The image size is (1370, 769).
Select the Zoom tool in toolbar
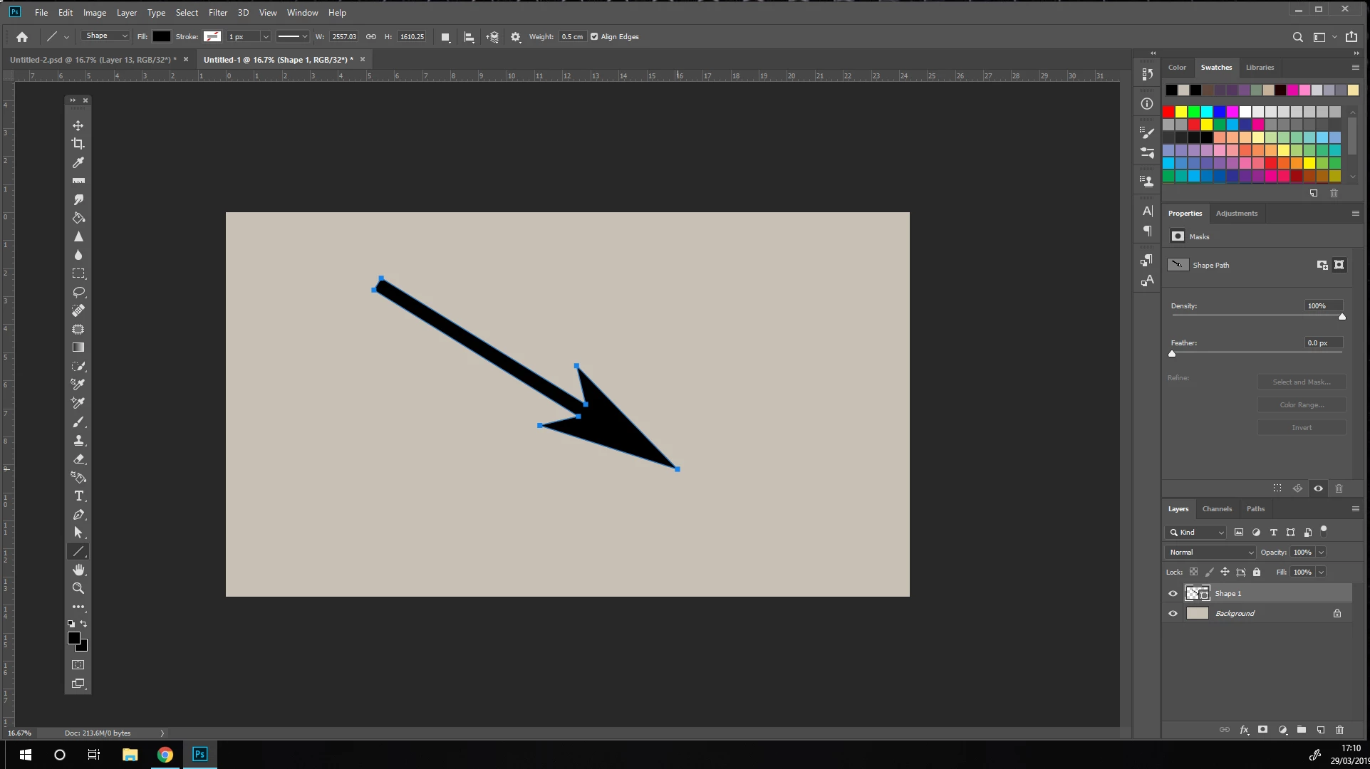click(78, 589)
